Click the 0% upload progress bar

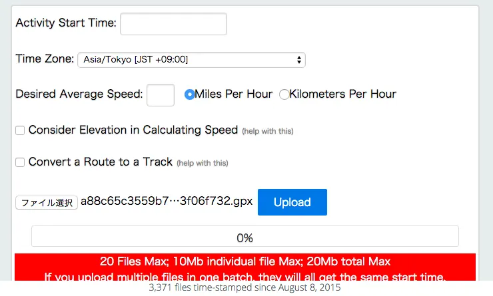pos(245,237)
